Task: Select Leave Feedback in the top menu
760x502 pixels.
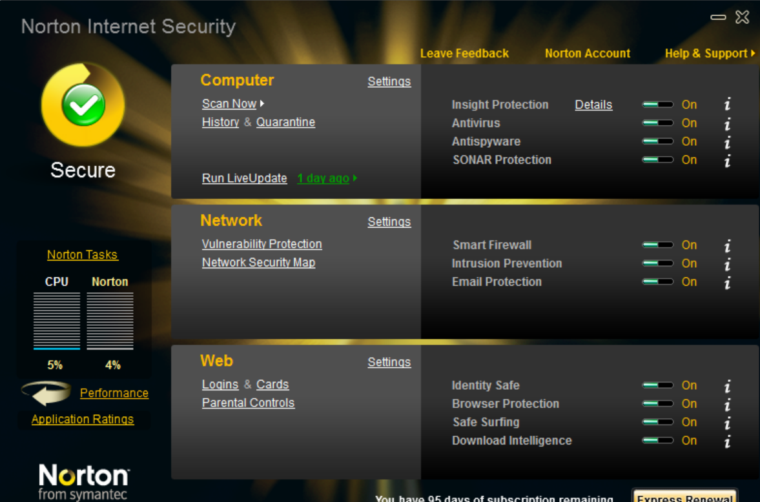Action: [x=464, y=54]
